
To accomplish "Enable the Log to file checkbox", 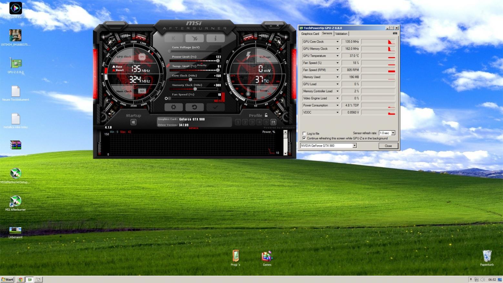I will point(304,133).
